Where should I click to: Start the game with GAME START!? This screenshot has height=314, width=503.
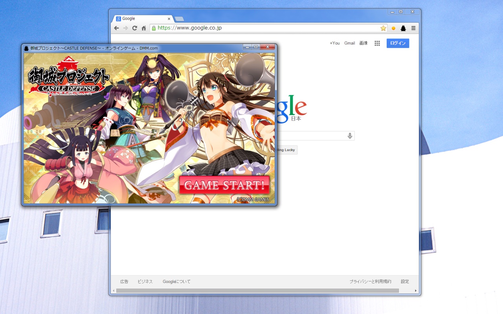click(224, 185)
